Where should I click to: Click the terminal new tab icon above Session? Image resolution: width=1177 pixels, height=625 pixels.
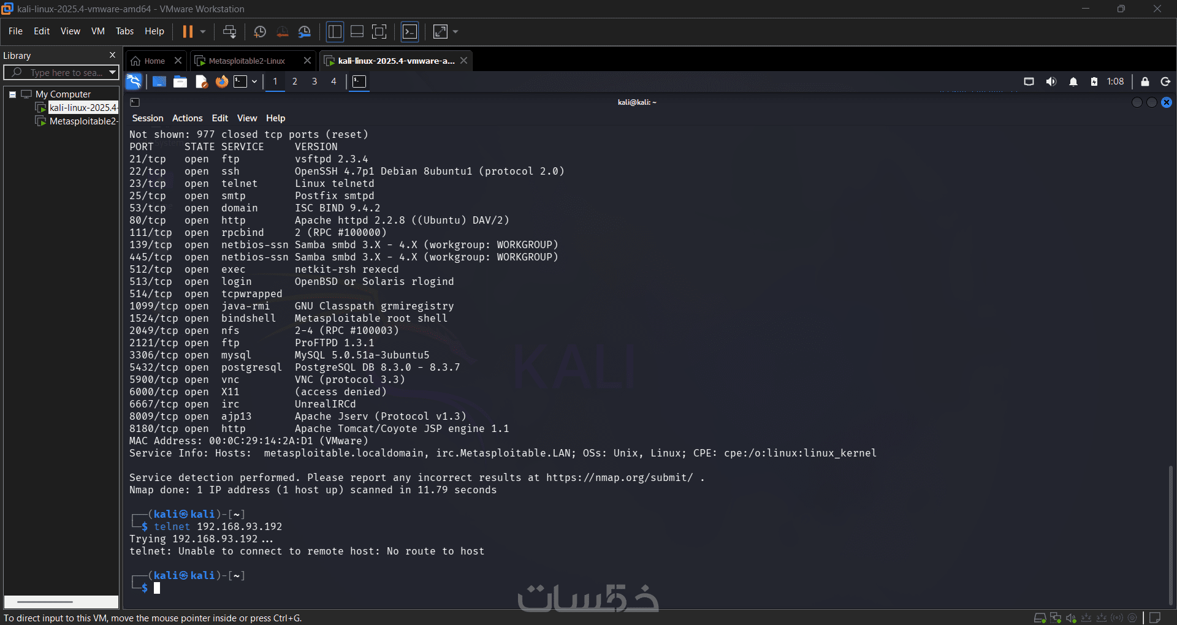135,102
